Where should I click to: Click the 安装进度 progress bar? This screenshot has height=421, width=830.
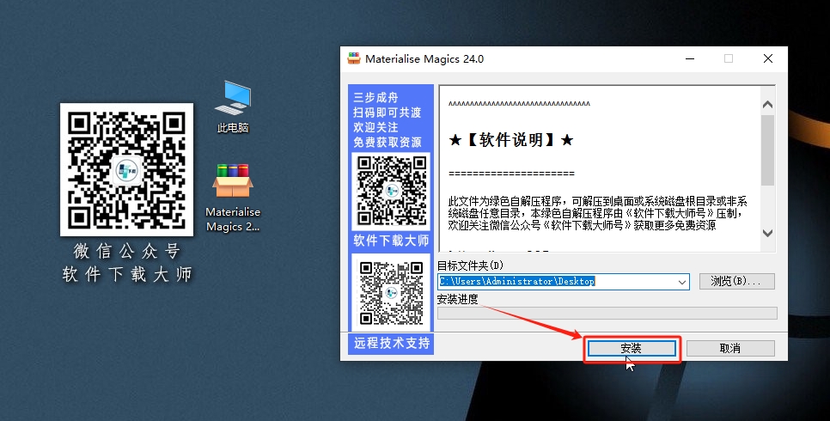[607, 313]
